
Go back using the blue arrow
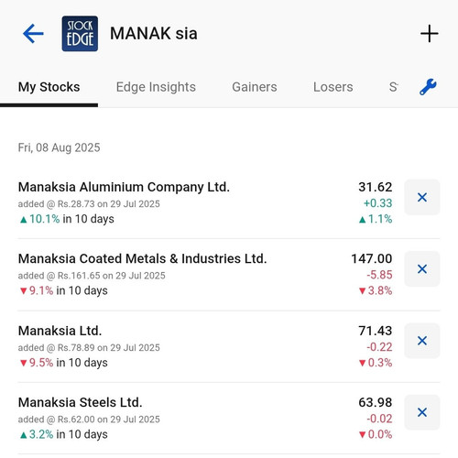click(33, 34)
